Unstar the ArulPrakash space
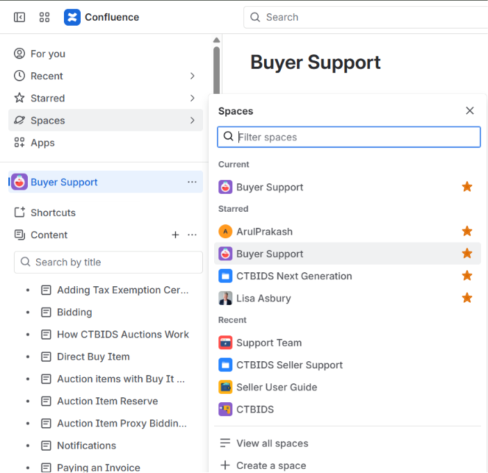 [x=467, y=231]
